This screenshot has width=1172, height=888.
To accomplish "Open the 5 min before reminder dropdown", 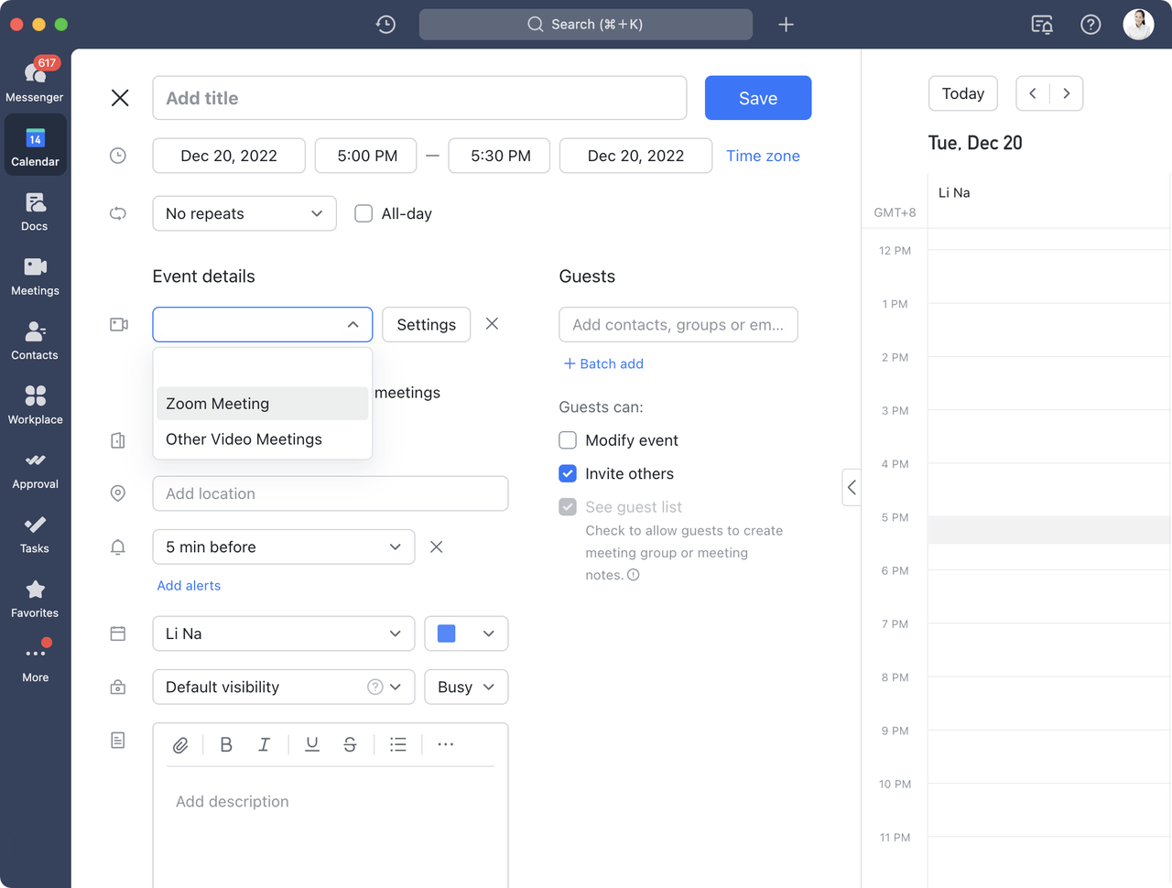I will [x=283, y=547].
